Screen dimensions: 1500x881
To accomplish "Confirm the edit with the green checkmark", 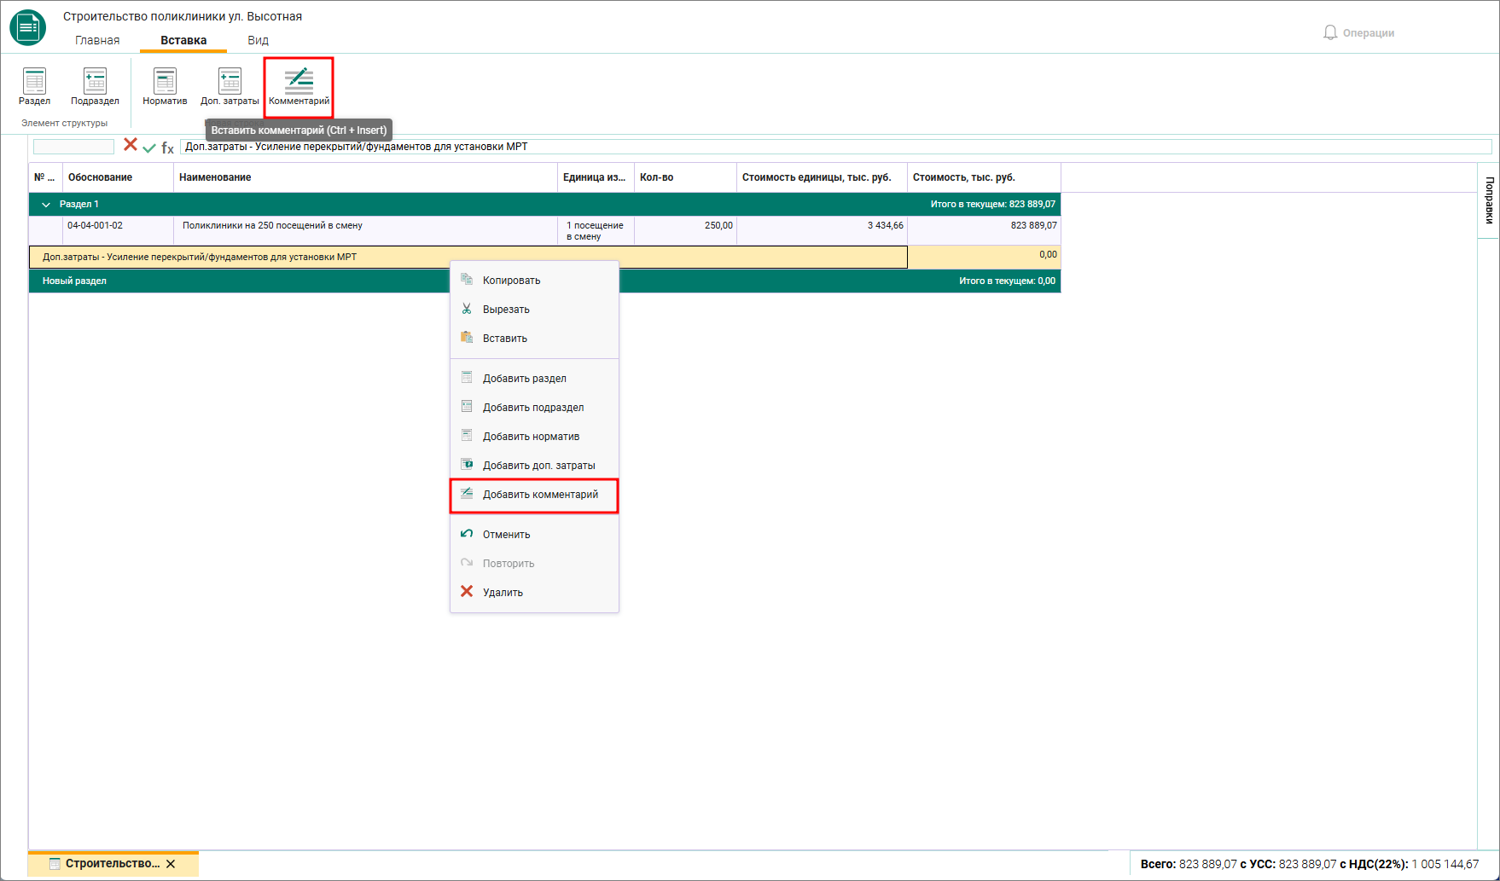I will coord(149,148).
